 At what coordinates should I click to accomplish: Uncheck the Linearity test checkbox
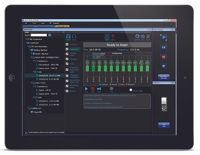(67, 59)
